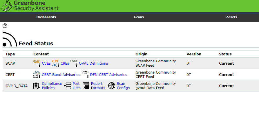Open the CPEs link
Screen dimensions: 259x116
click(65, 63)
